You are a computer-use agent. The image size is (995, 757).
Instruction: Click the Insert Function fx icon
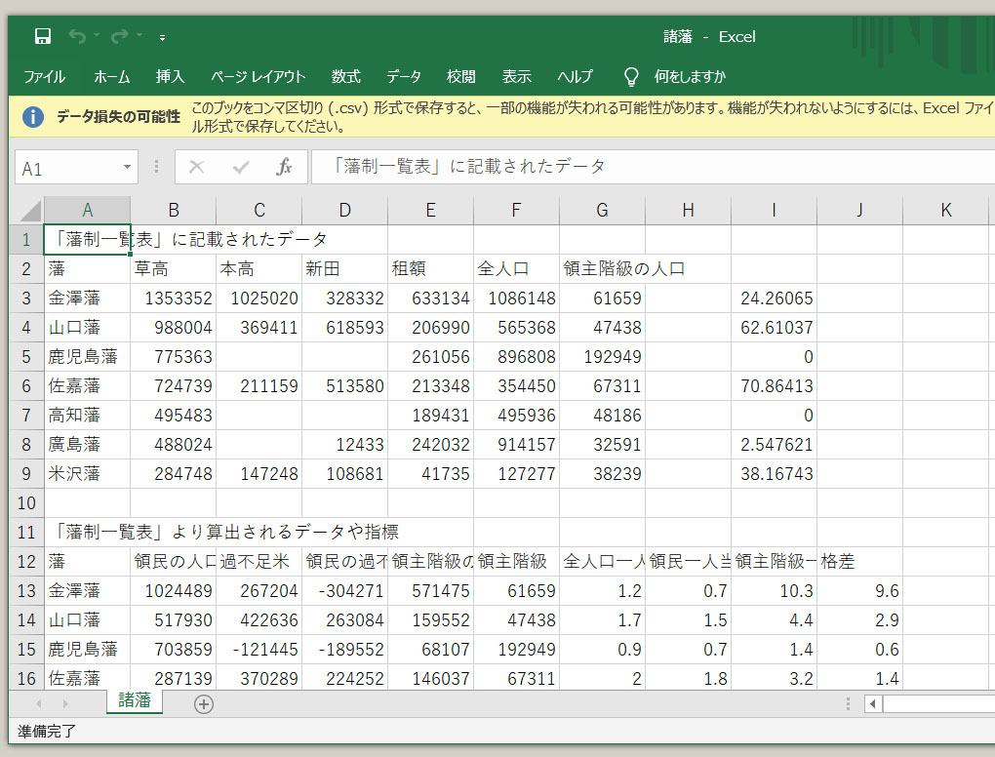284,168
